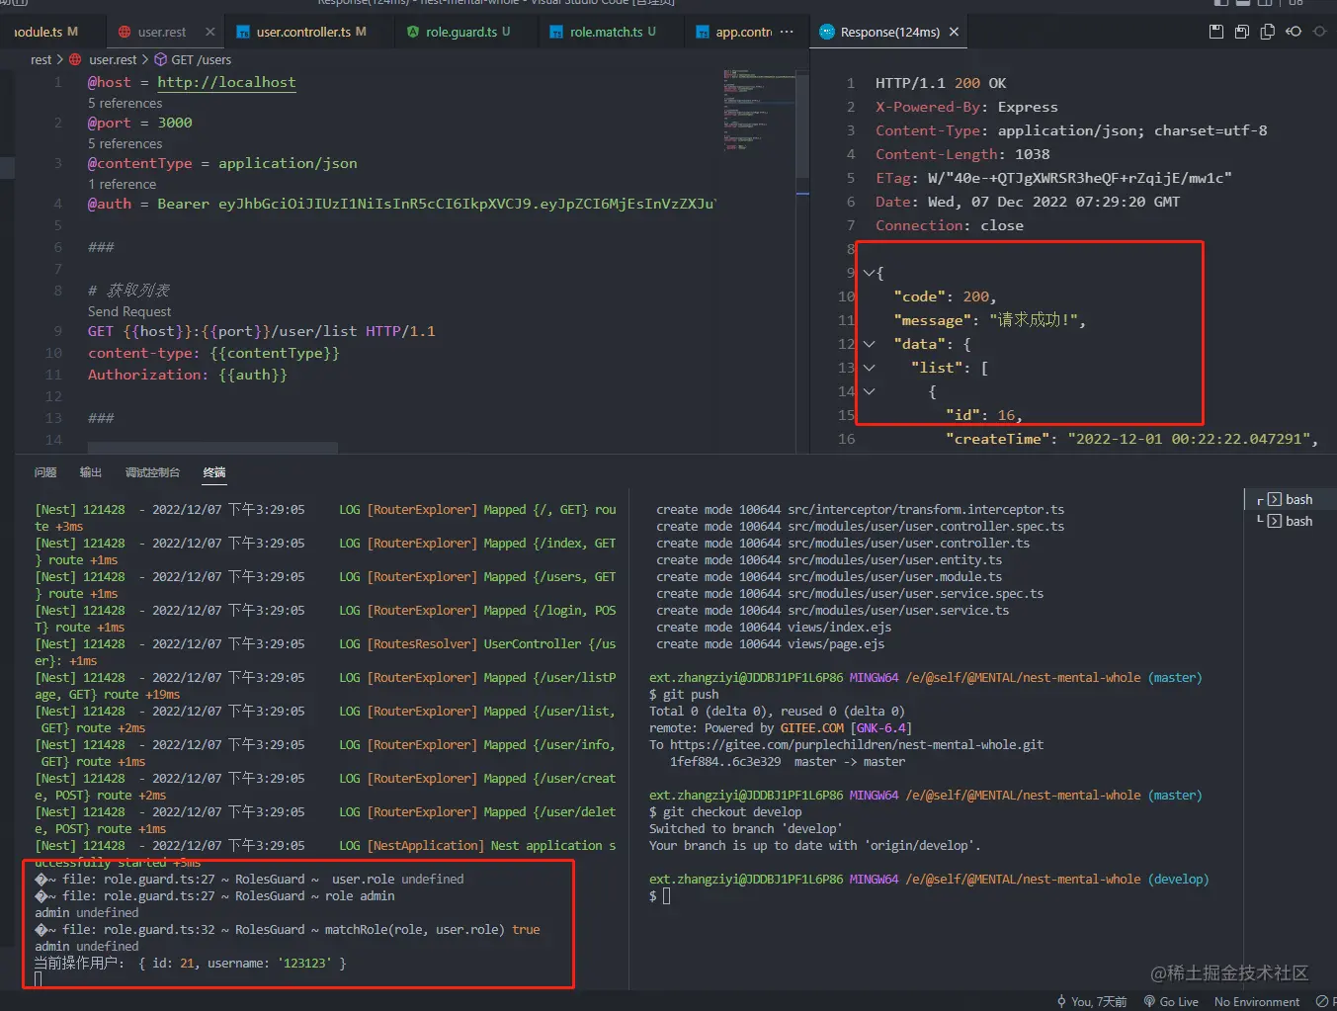Open the more editor tabs ellipsis menu

pyautogui.click(x=787, y=32)
